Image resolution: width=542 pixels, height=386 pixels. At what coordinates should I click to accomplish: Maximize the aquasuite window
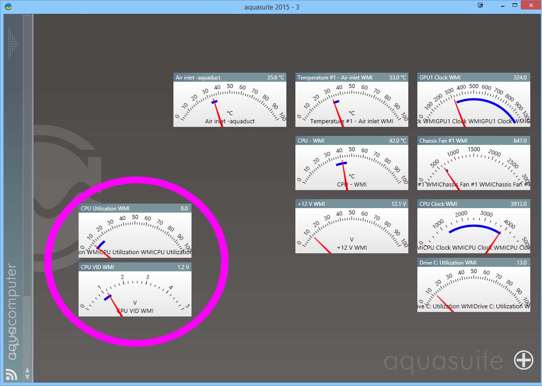[x=514, y=5]
